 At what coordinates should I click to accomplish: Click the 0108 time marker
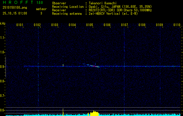pos(142,25)
